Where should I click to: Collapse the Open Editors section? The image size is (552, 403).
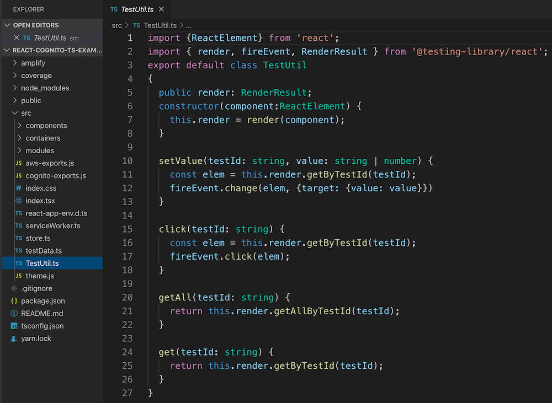click(7, 25)
